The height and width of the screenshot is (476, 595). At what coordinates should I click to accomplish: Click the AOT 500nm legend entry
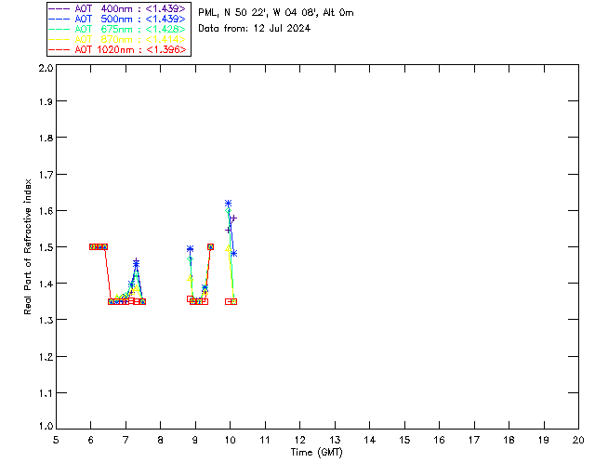(117, 19)
